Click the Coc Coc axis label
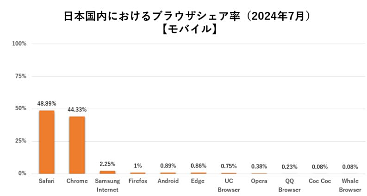 pyautogui.click(x=320, y=181)
